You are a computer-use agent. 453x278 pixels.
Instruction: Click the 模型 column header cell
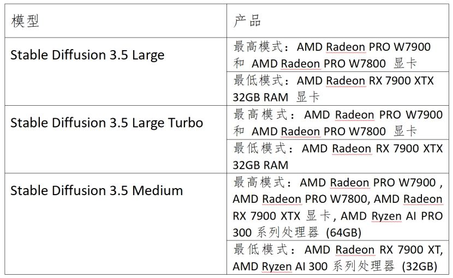[116, 21]
